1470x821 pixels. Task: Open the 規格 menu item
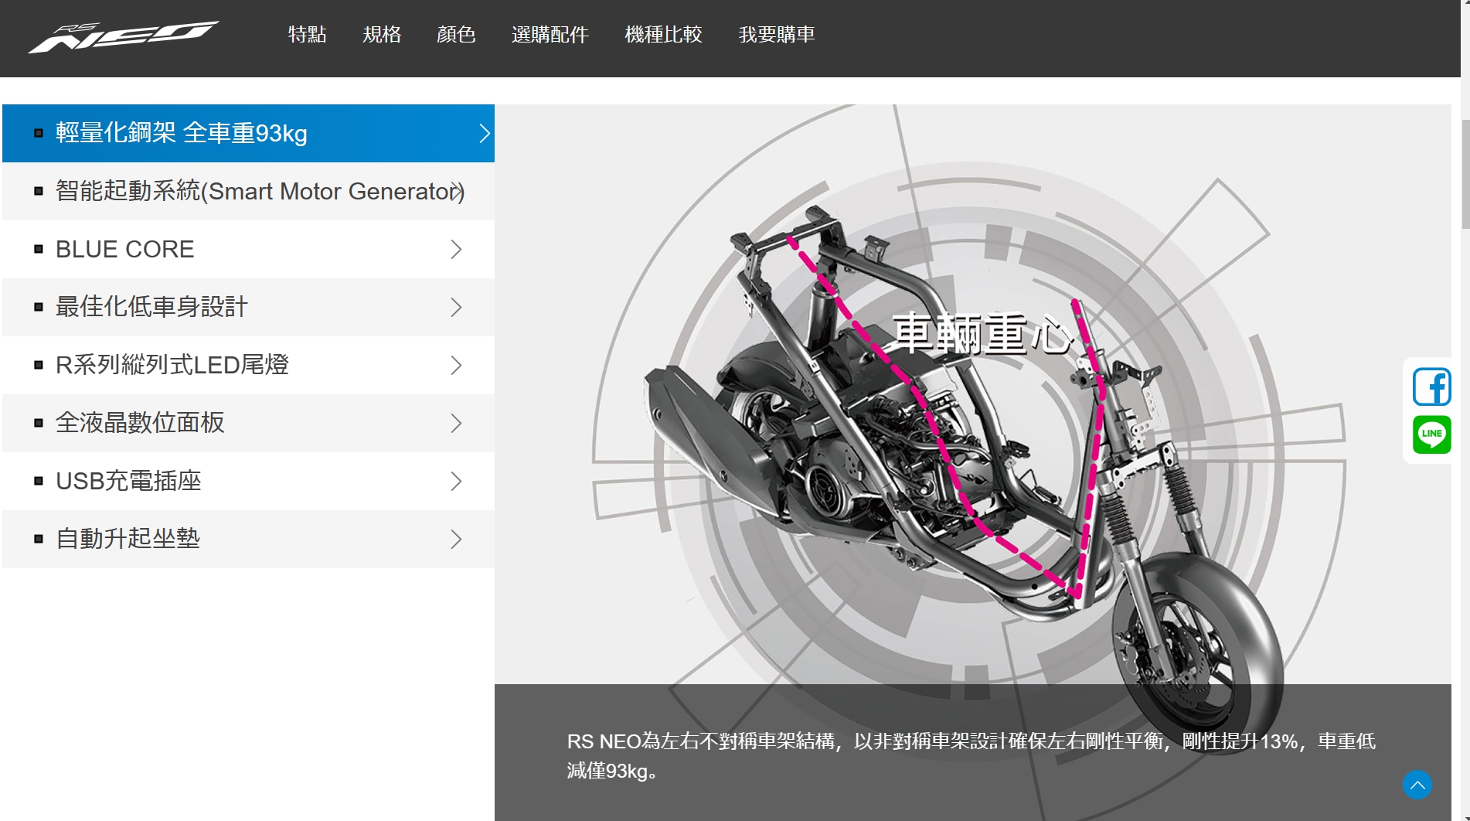(382, 35)
